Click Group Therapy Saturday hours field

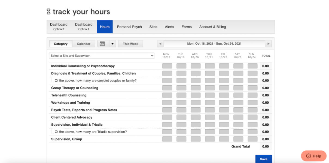(238, 88)
